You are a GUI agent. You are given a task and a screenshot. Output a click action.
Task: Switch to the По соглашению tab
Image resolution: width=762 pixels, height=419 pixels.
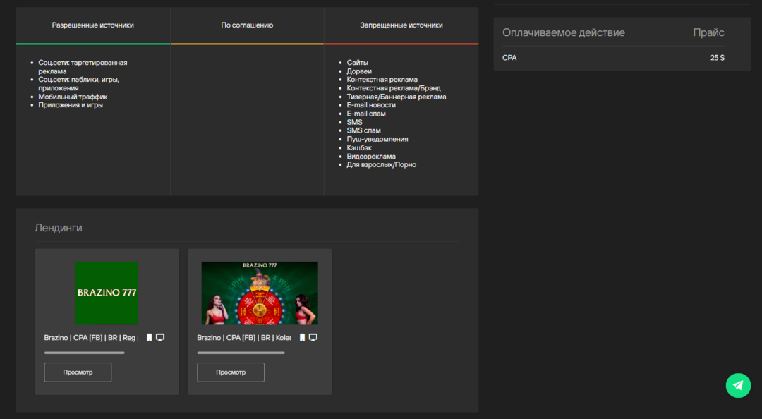click(x=247, y=25)
